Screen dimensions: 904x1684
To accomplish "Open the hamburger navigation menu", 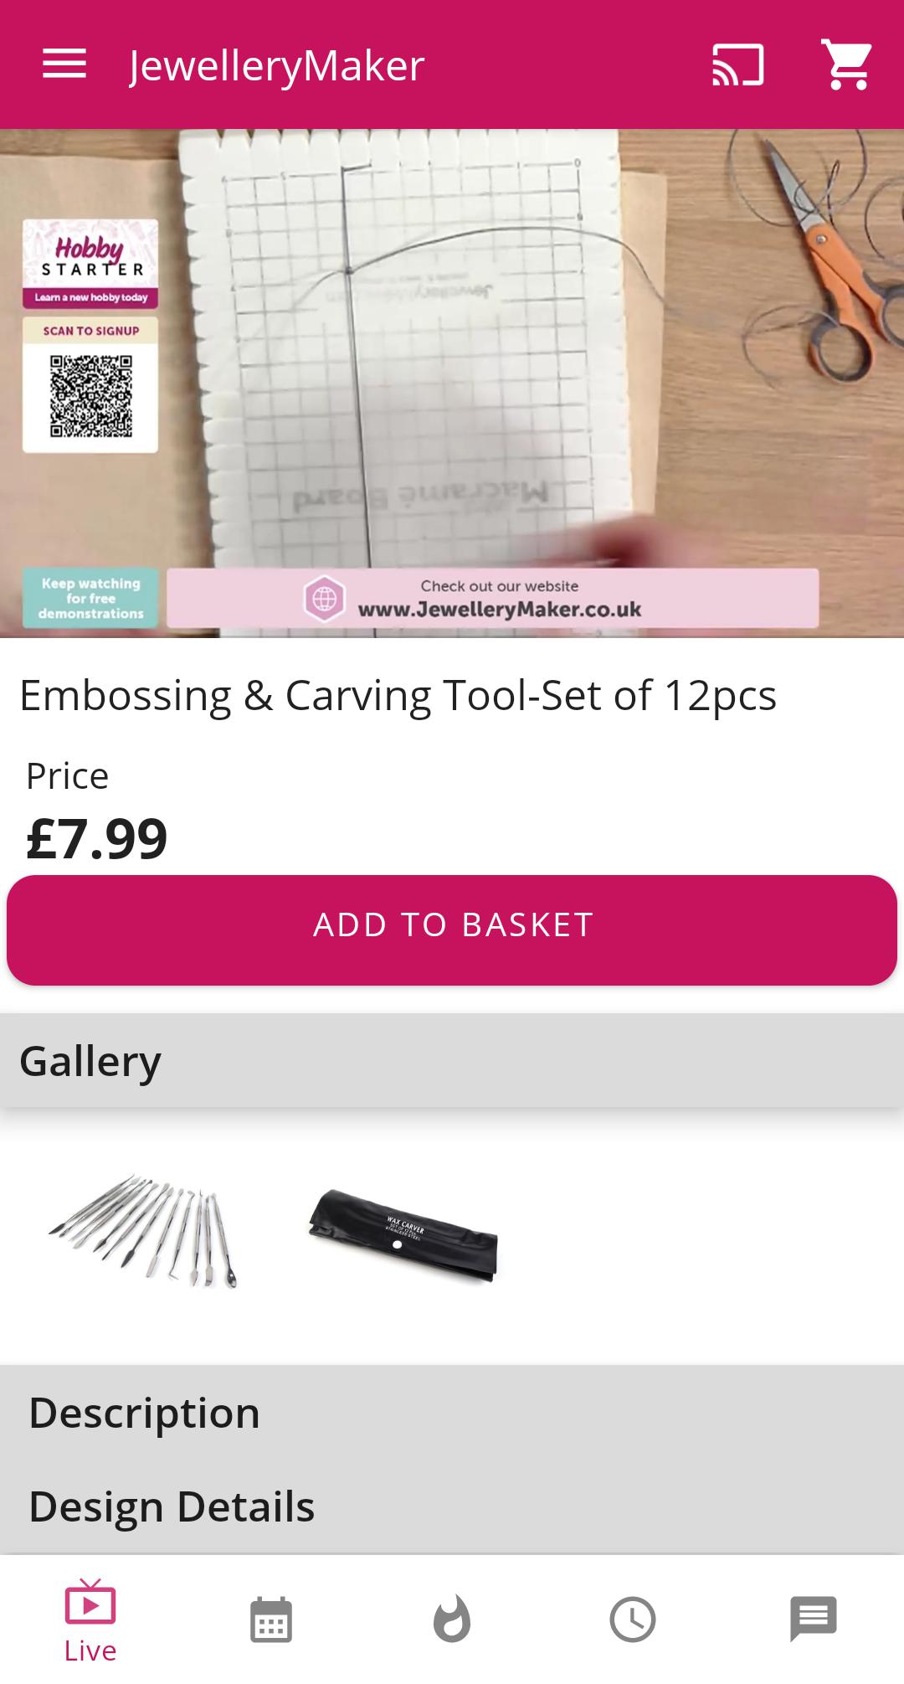I will (64, 64).
